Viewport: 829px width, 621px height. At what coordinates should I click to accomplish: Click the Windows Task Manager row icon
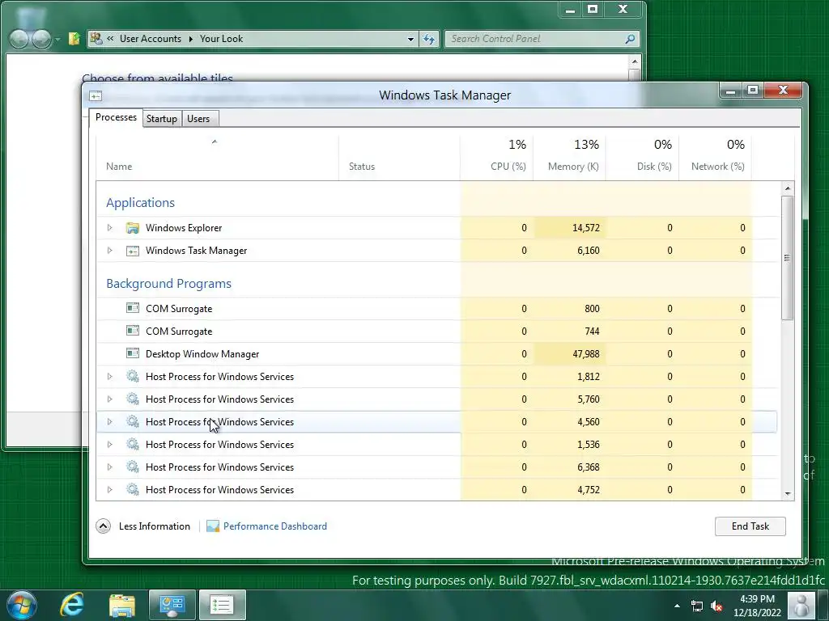(x=132, y=251)
